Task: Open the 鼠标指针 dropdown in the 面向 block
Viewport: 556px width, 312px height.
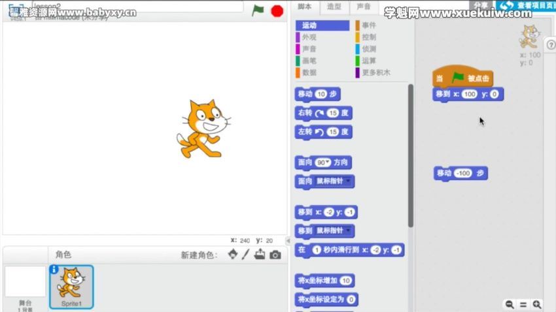Action: coord(334,181)
